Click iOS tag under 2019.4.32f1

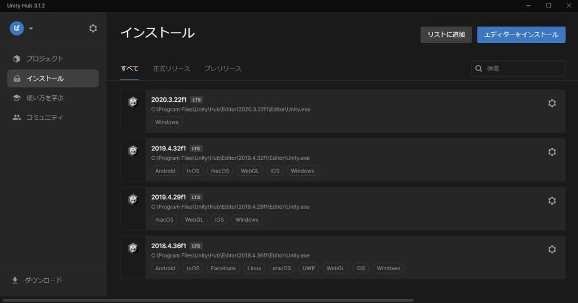tap(275, 171)
